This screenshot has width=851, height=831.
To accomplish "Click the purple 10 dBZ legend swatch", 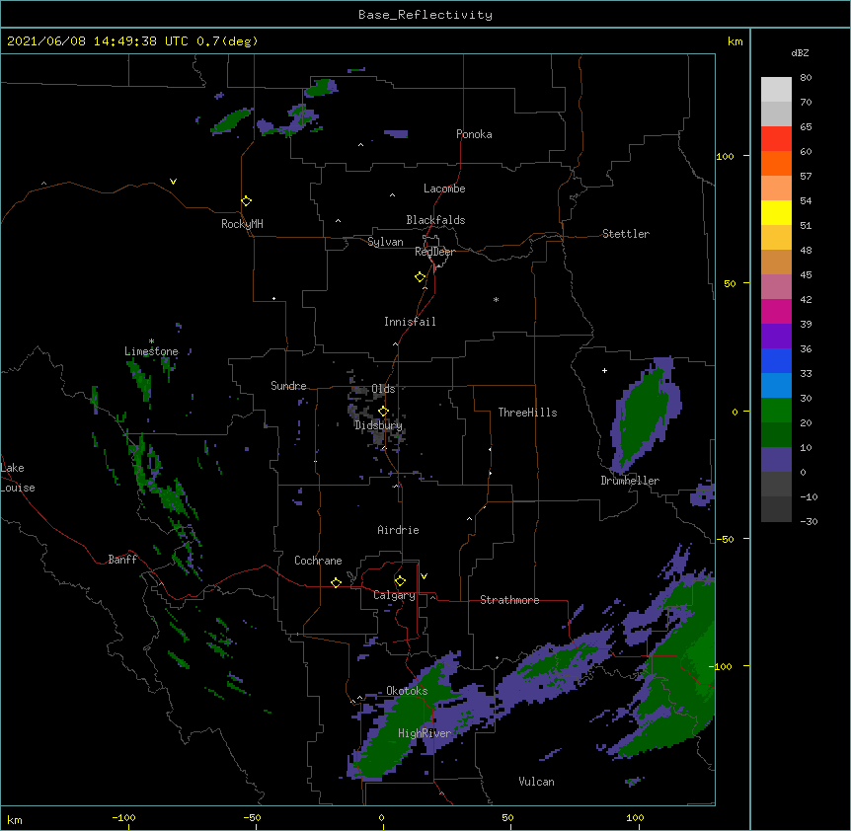I will [776, 460].
